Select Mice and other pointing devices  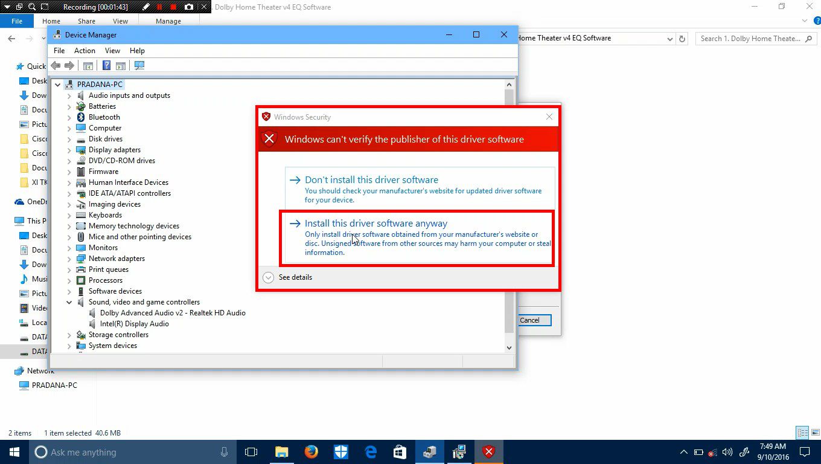140,237
